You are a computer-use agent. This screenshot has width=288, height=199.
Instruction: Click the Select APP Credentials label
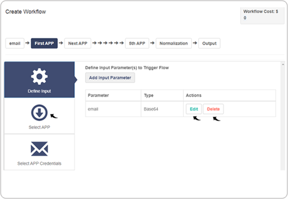click(x=40, y=163)
